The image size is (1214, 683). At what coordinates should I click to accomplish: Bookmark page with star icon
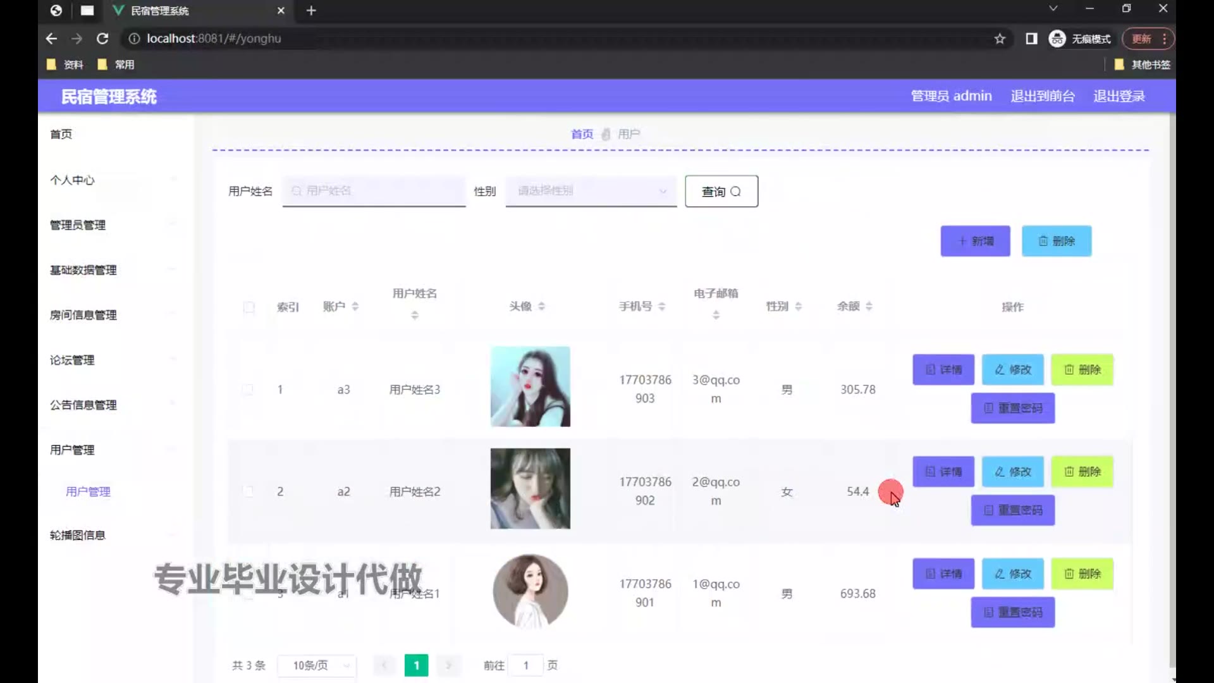point(1000,39)
